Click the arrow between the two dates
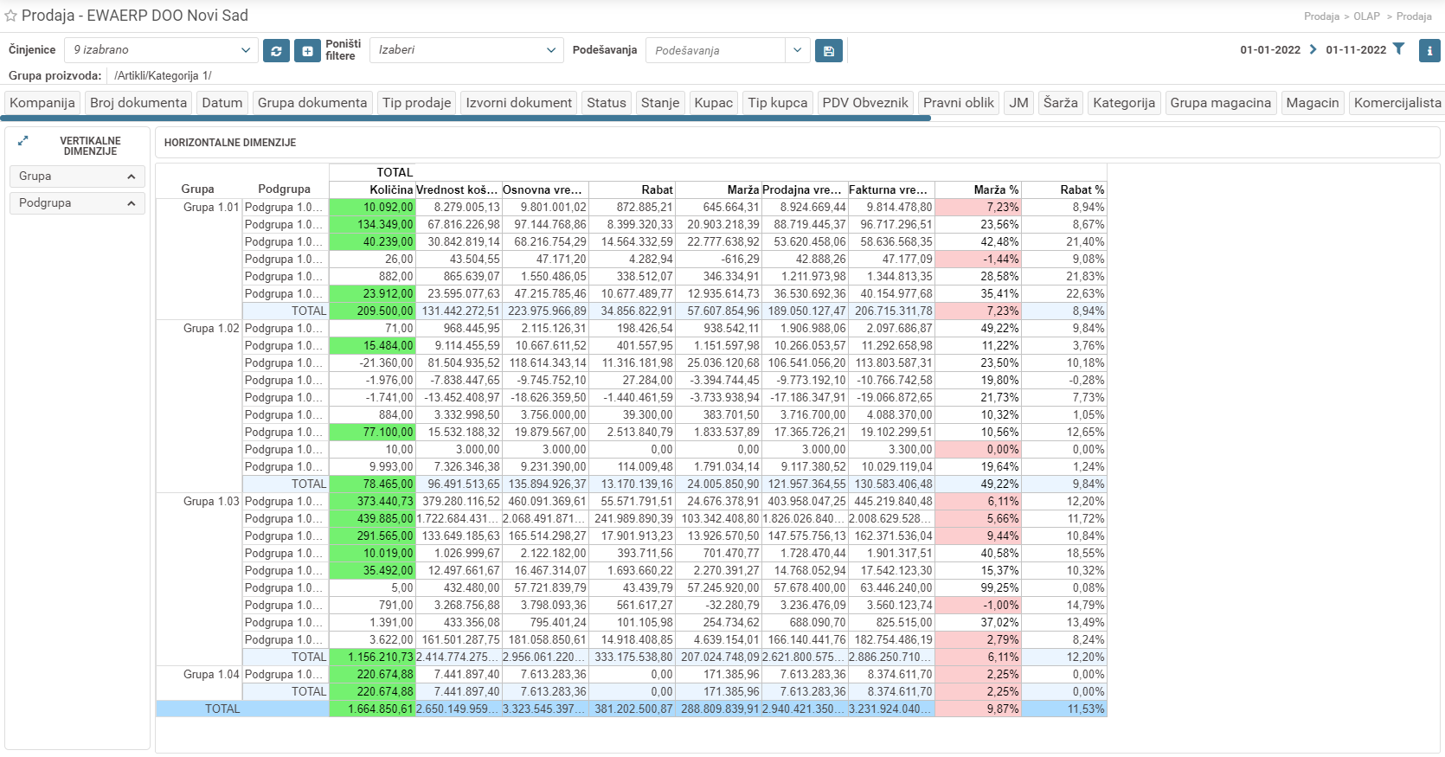Viewport: 1445px width, 757px height. [x=1313, y=49]
